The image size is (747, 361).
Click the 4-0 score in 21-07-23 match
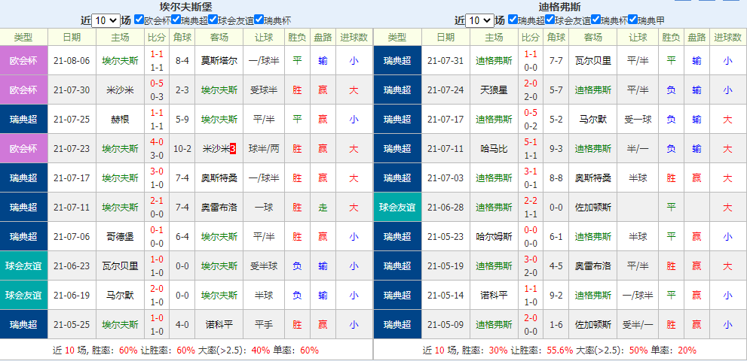click(x=157, y=142)
